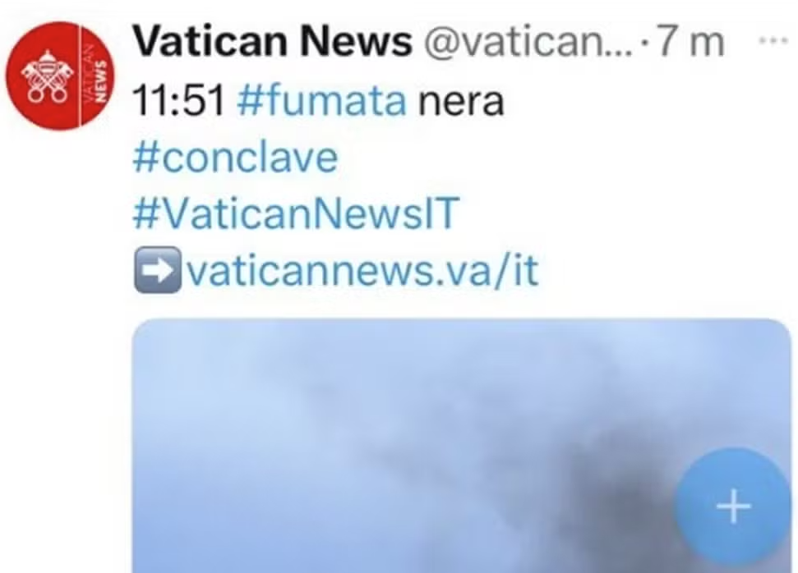Viewport: 798px width, 573px height.
Task: Tap the blue compose tweet plus button
Action: click(733, 506)
